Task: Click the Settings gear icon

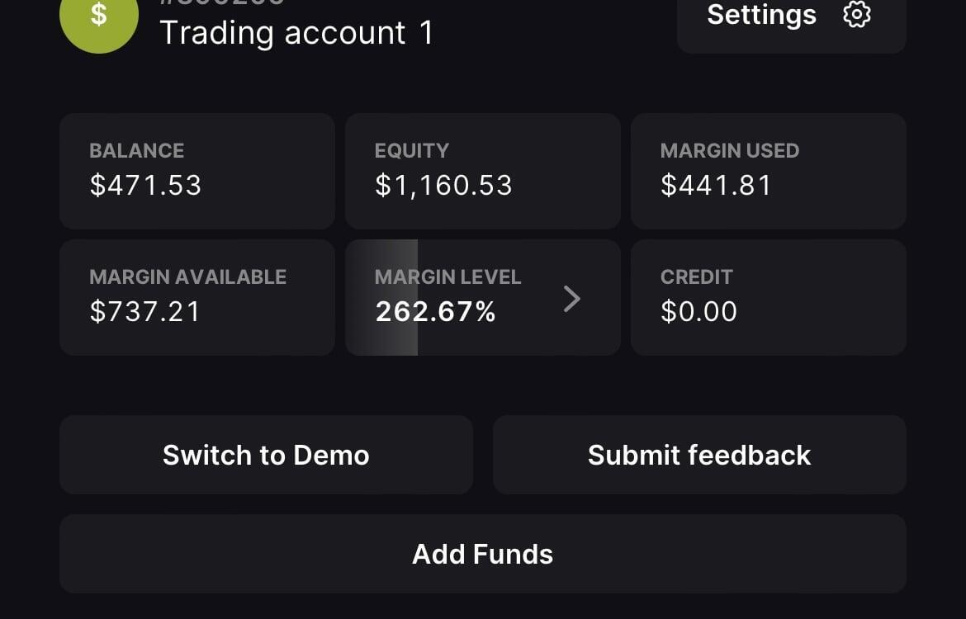Action: 857,14
